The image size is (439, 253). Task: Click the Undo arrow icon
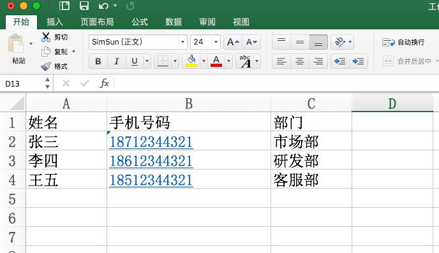[x=103, y=6]
